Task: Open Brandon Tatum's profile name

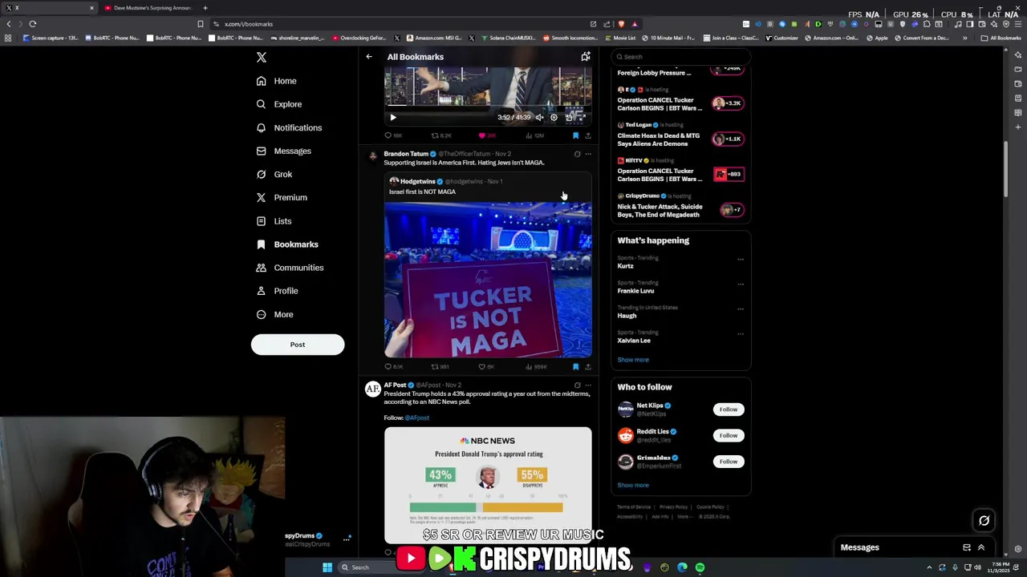Action: pyautogui.click(x=406, y=154)
